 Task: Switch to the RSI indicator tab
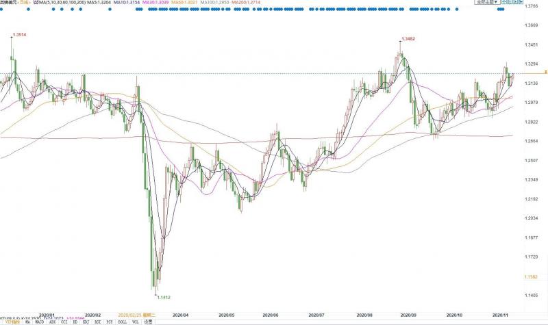point(97,322)
